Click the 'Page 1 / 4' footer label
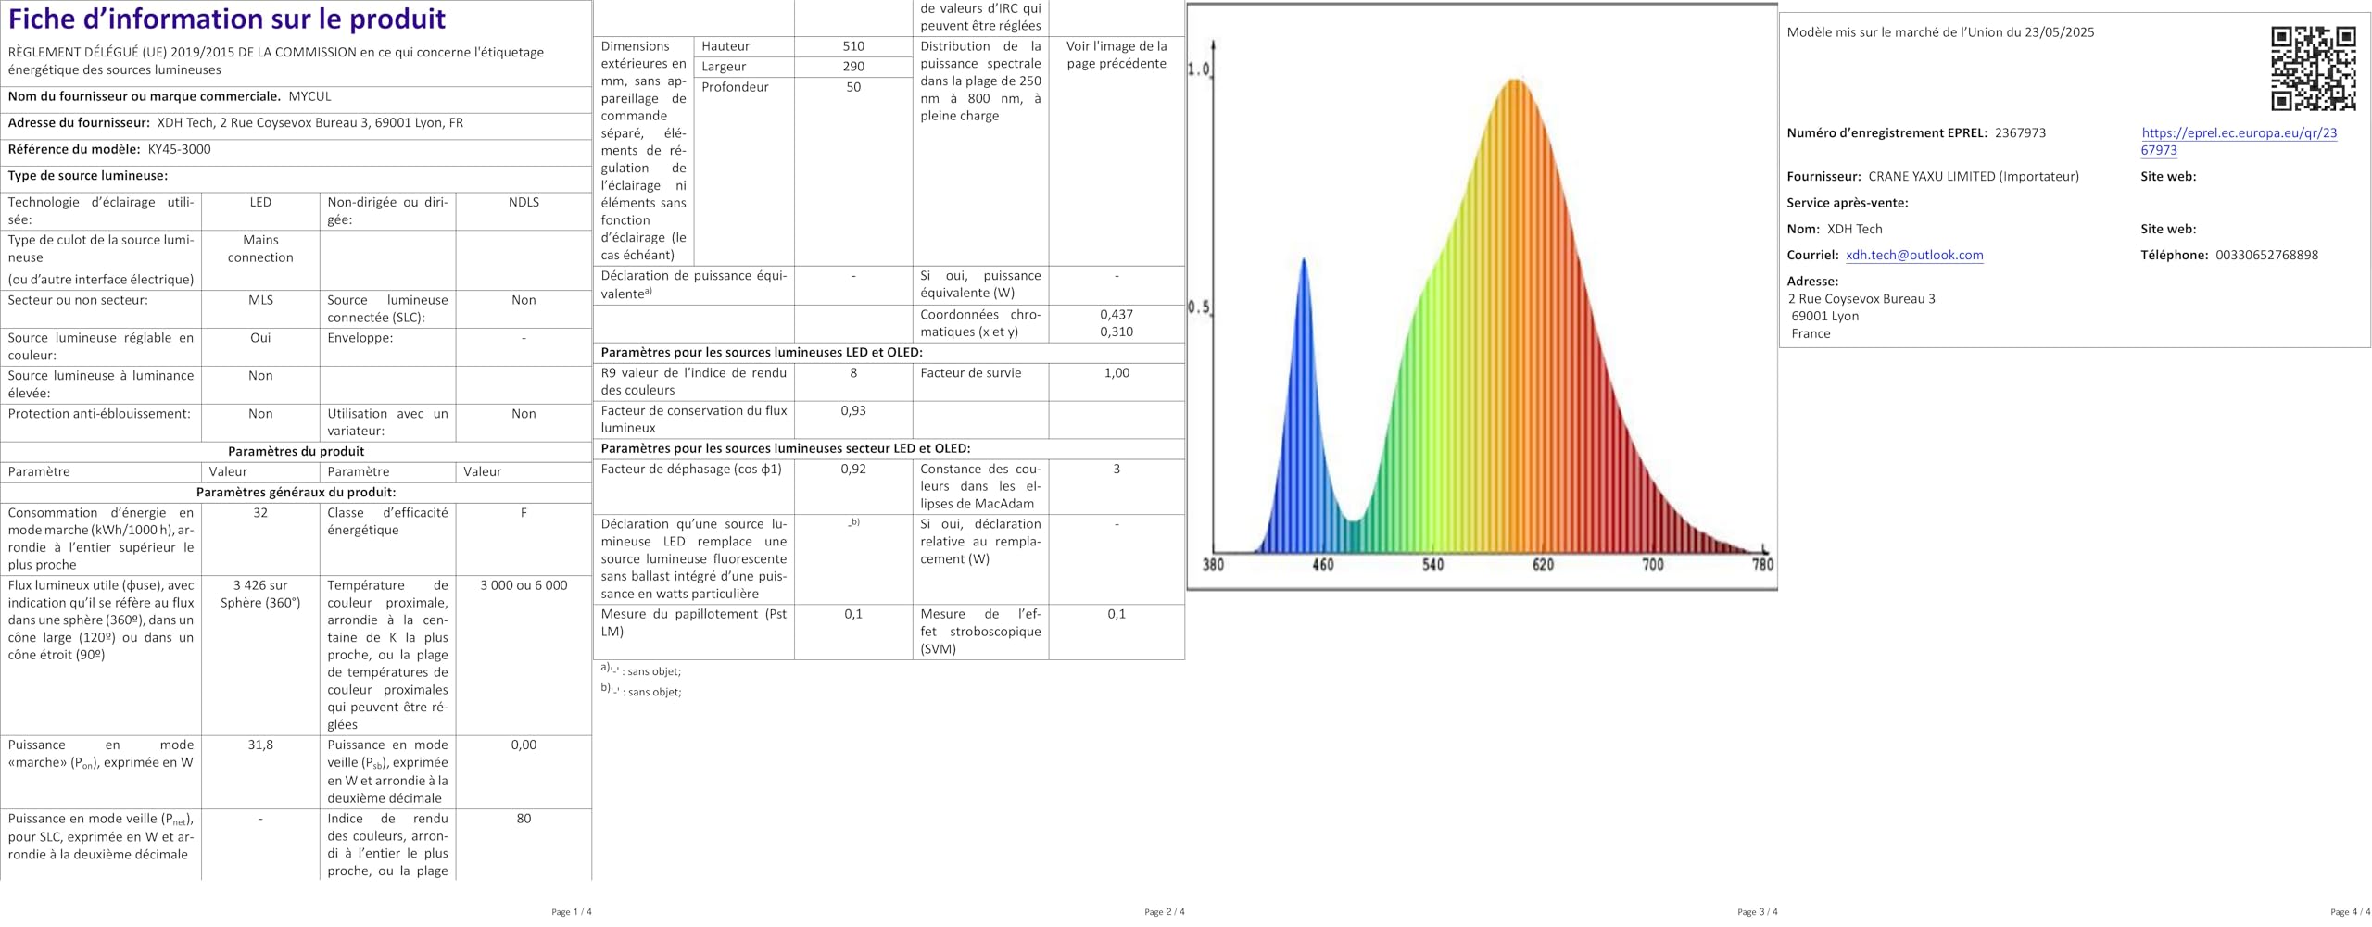This screenshot has width=2372, height=927. click(571, 912)
